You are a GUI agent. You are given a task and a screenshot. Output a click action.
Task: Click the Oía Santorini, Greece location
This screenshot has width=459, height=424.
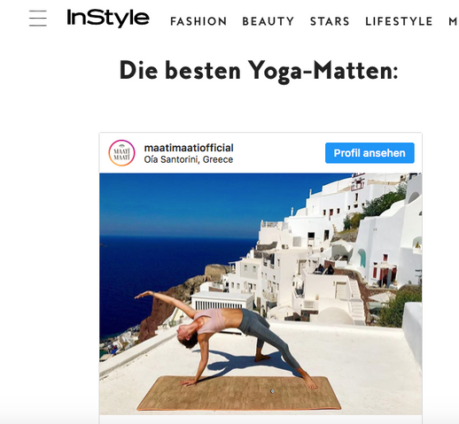189,159
